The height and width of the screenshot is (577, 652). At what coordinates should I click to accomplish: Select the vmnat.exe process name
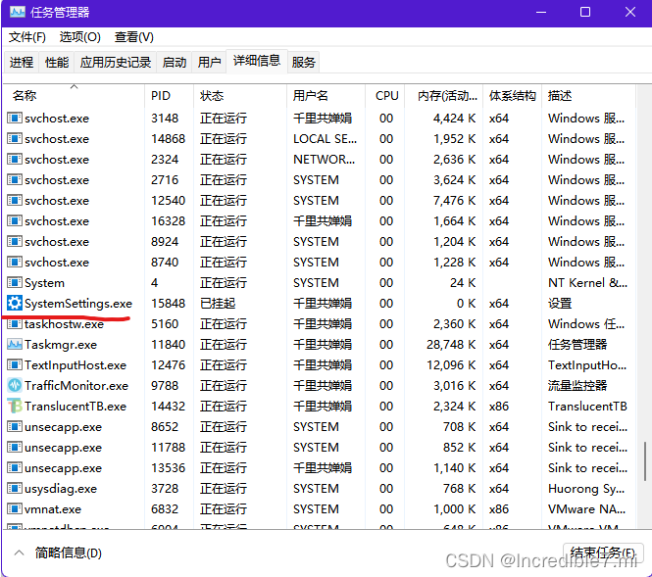pyautogui.click(x=53, y=508)
